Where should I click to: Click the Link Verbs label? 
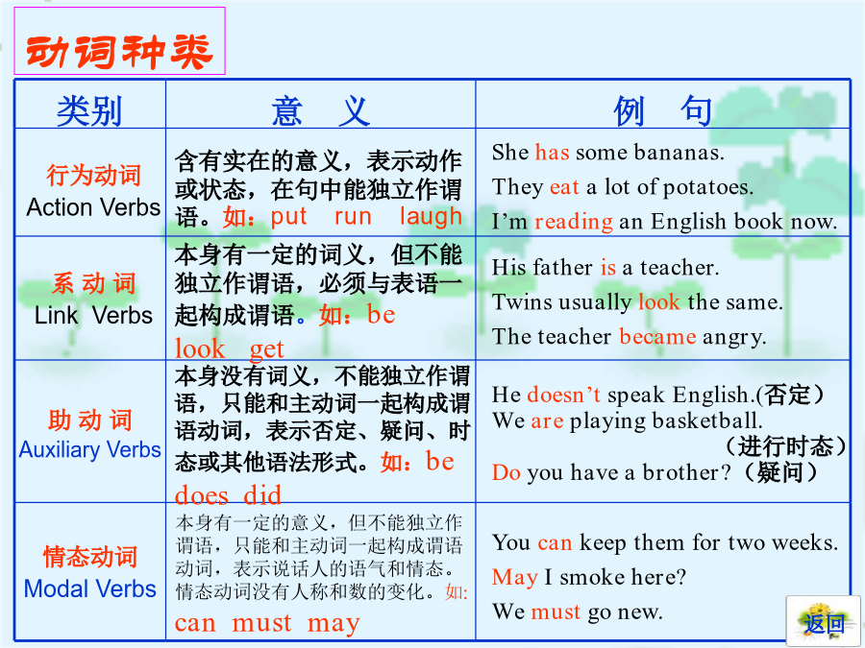93,315
